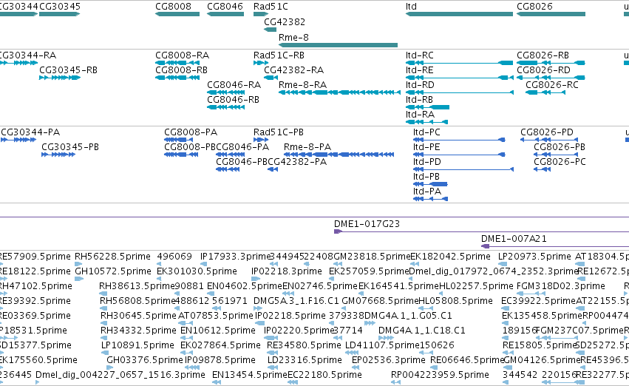Viewport: 629px width, 386px height.
Task: Open the ltd-PE protein label
Action: pyautogui.click(x=426, y=147)
